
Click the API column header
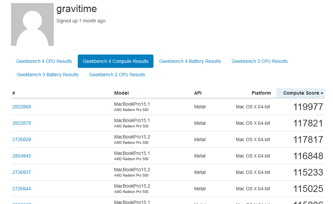click(x=198, y=93)
